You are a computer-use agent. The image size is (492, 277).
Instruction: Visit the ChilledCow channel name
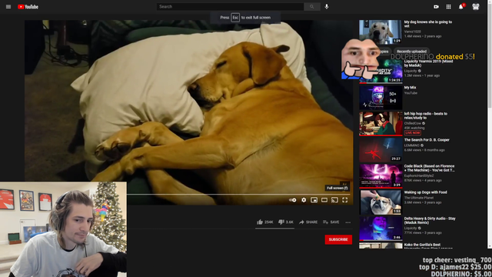(413, 123)
